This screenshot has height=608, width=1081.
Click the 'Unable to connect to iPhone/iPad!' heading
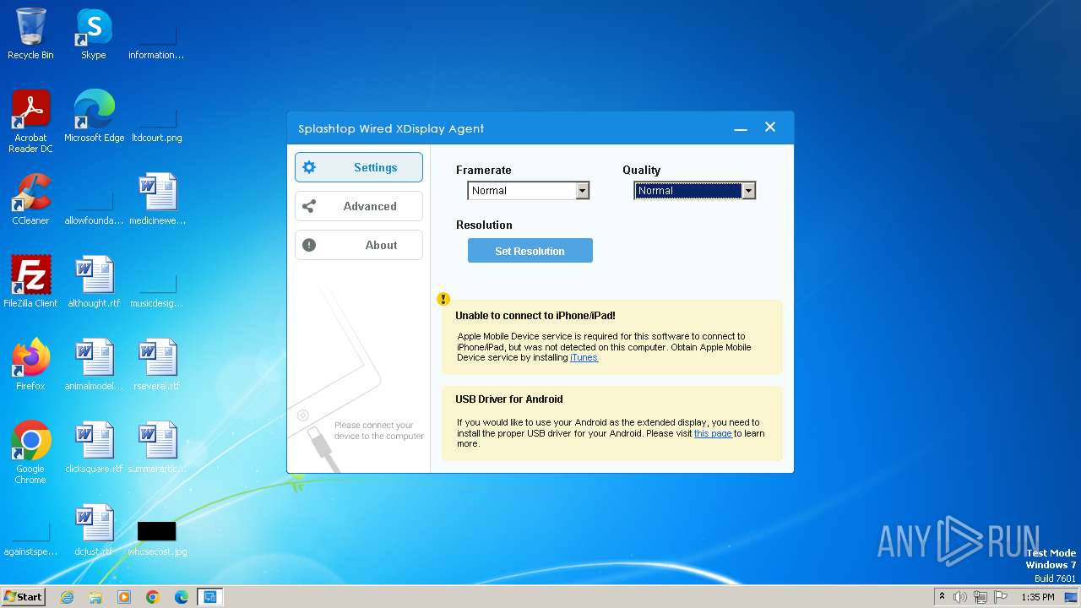point(535,316)
